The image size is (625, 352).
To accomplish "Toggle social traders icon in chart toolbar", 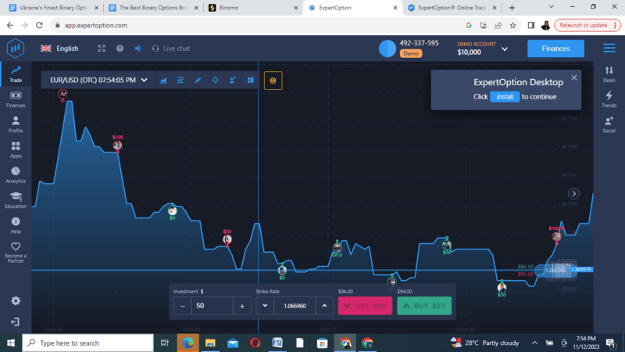I will pos(233,81).
